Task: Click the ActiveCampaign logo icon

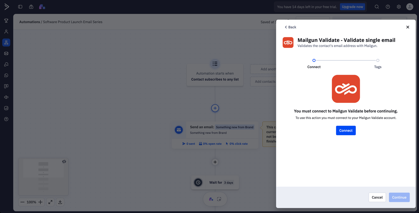Action: click(x=7, y=7)
